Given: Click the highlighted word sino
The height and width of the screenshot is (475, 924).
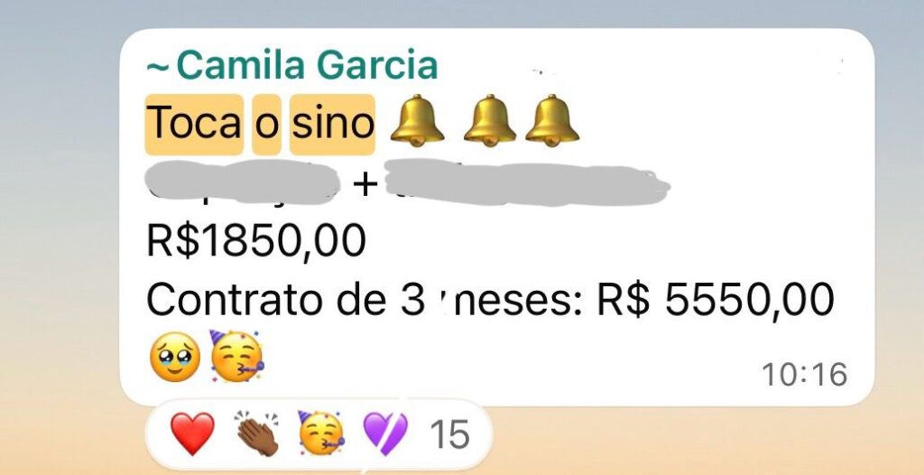Looking at the screenshot, I should [332, 125].
